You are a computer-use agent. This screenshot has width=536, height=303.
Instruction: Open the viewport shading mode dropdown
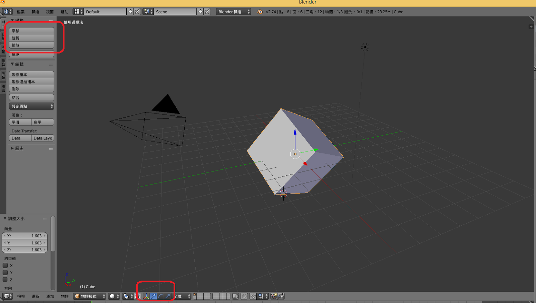tap(114, 296)
